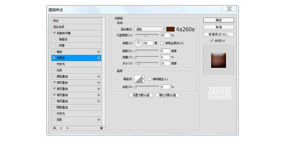285x142 pixels.
Task: Click the 不透明度 opacity slider
Action: [x=147, y=35]
